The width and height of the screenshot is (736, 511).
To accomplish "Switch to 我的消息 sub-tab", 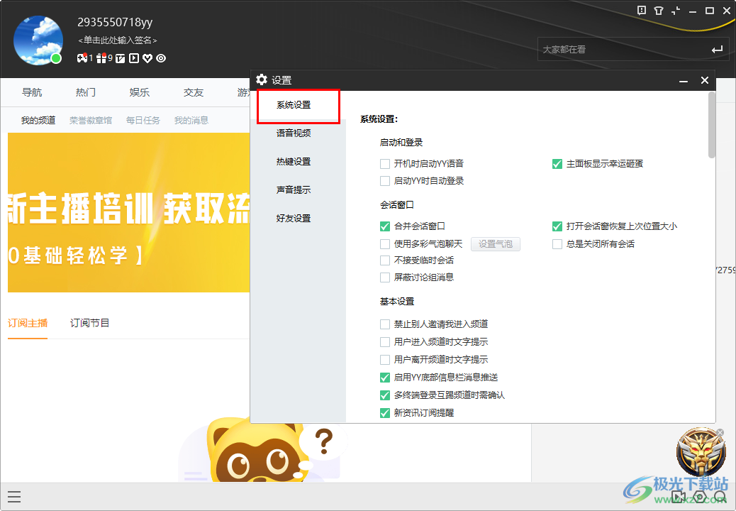I will point(191,120).
